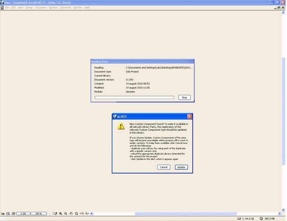This screenshot has height=221, width=287.
Task: Open the Edit menu
Action: [13, 8]
